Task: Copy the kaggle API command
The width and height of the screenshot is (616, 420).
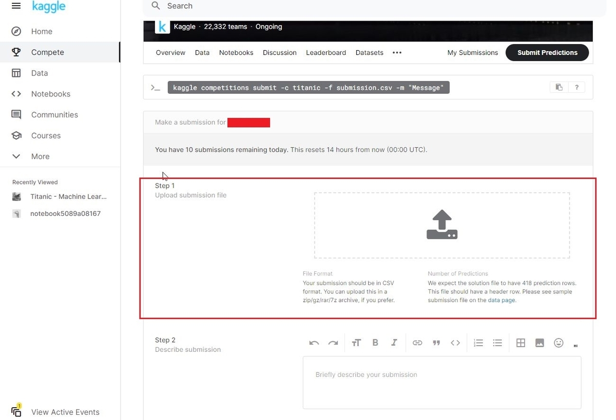Action: click(559, 88)
